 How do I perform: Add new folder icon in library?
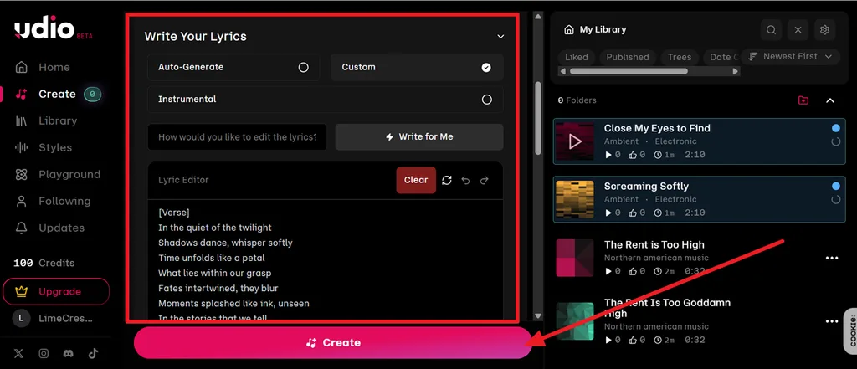pos(803,100)
